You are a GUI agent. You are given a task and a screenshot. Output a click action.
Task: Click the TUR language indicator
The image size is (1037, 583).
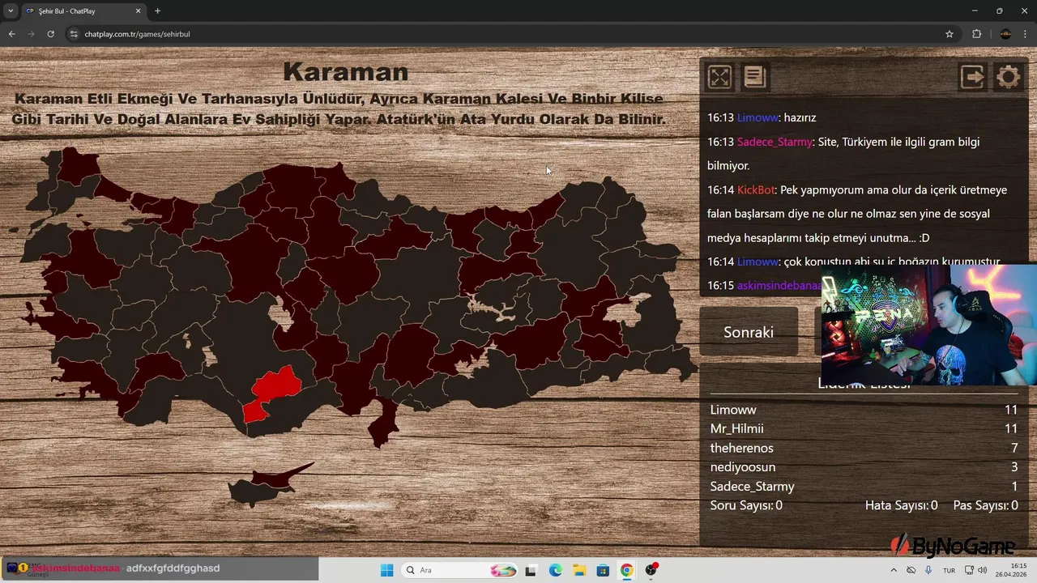[x=949, y=570]
